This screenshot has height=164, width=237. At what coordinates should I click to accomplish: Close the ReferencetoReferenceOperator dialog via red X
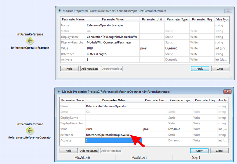pyautogui.click(x=227, y=92)
